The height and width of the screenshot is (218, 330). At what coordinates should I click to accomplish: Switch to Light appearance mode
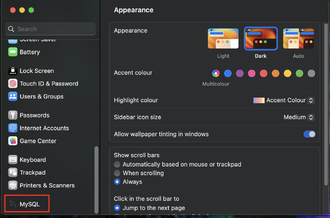coord(223,39)
